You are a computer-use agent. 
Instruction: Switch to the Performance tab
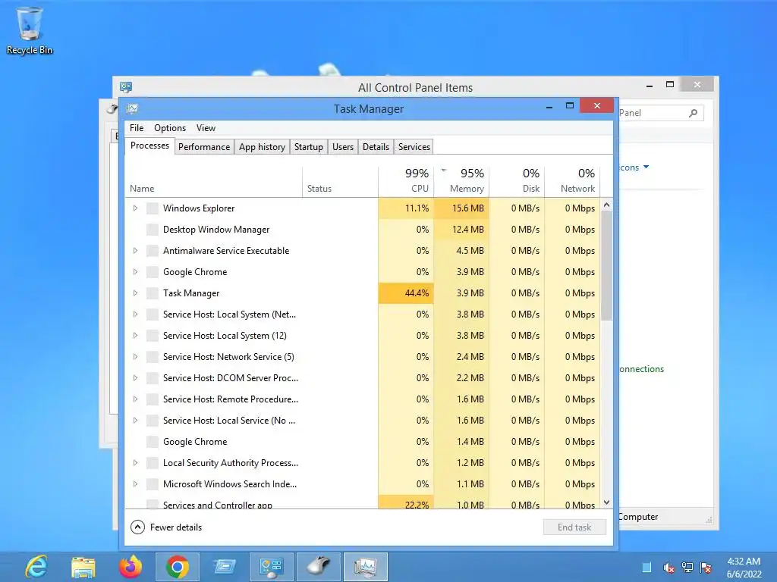pyautogui.click(x=204, y=147)
